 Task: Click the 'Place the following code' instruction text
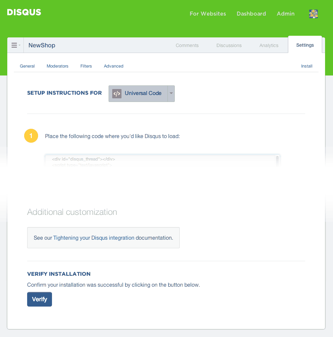(x=112, y=136)
